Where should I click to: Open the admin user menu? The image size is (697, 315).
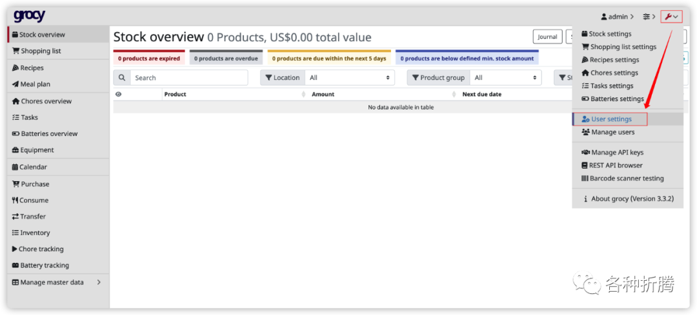(x=616, y=17)
